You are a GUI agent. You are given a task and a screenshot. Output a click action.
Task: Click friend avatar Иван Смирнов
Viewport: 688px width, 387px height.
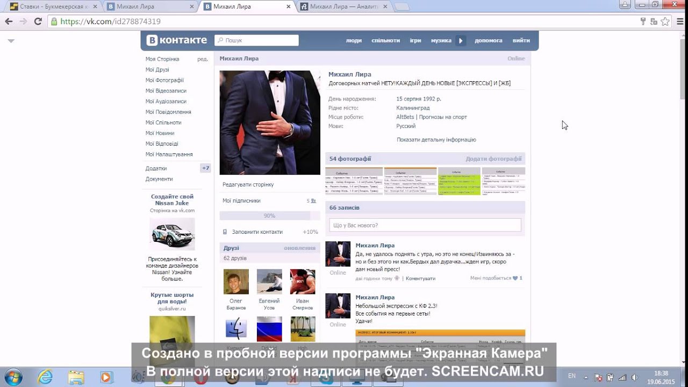tap(303, 282)
